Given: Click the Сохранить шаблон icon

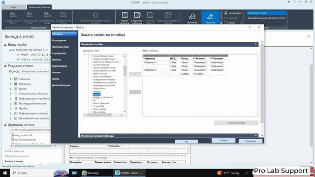Looking at the screenshot, I should pos(137,15).
